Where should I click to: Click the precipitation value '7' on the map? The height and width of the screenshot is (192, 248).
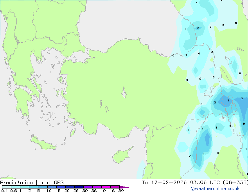point(228,100)
